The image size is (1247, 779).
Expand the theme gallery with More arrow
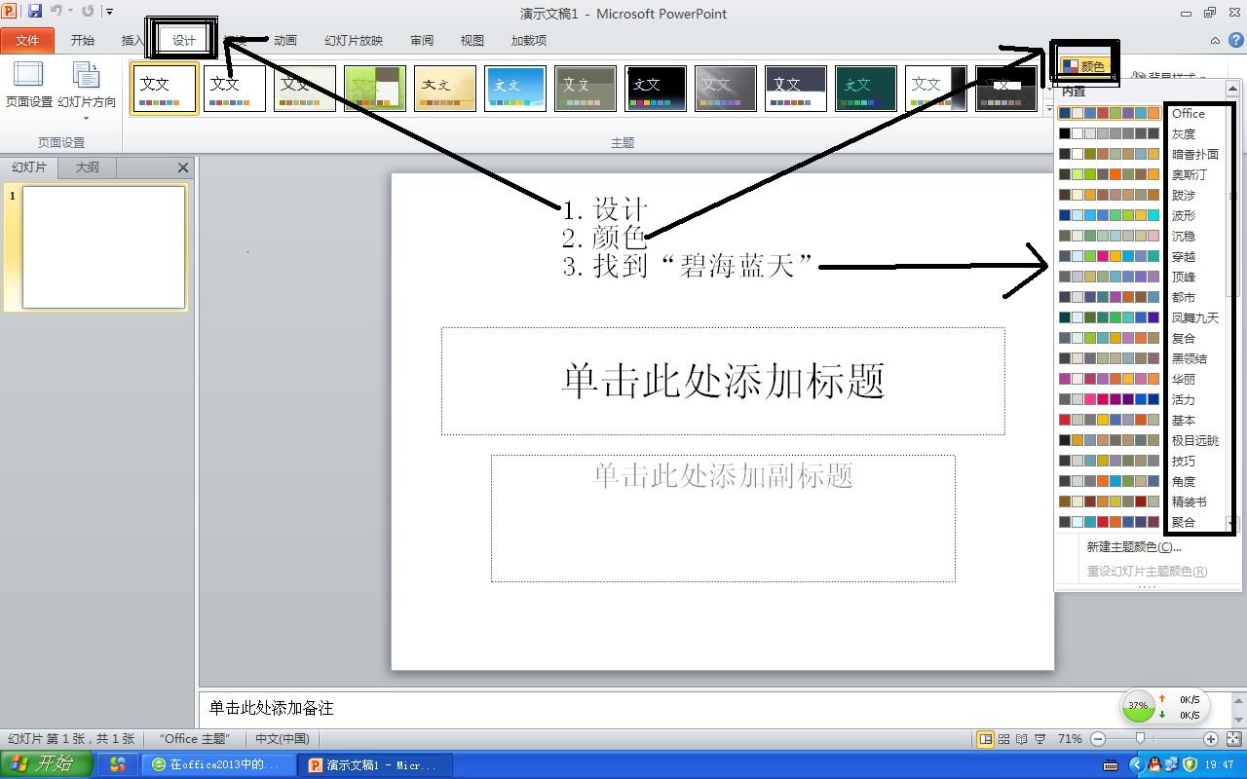click(x=1049, y=108)
